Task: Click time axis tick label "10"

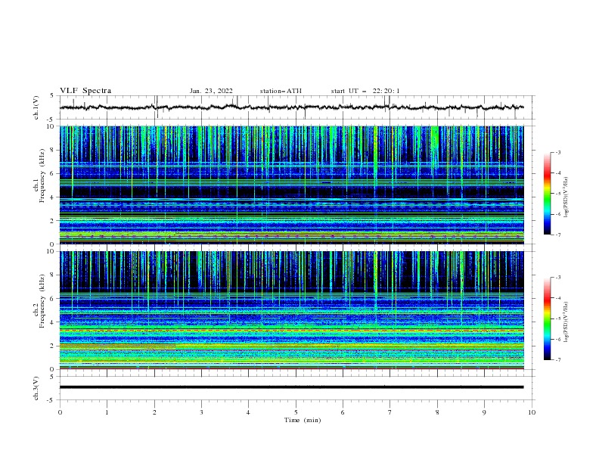Action: pyautogui.click(x=532, y=412)
